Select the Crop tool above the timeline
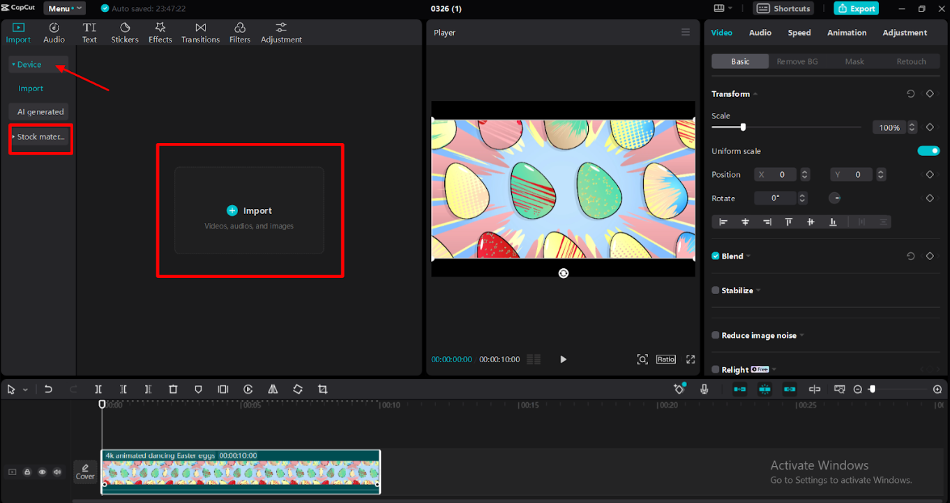 tap(322, 389)
